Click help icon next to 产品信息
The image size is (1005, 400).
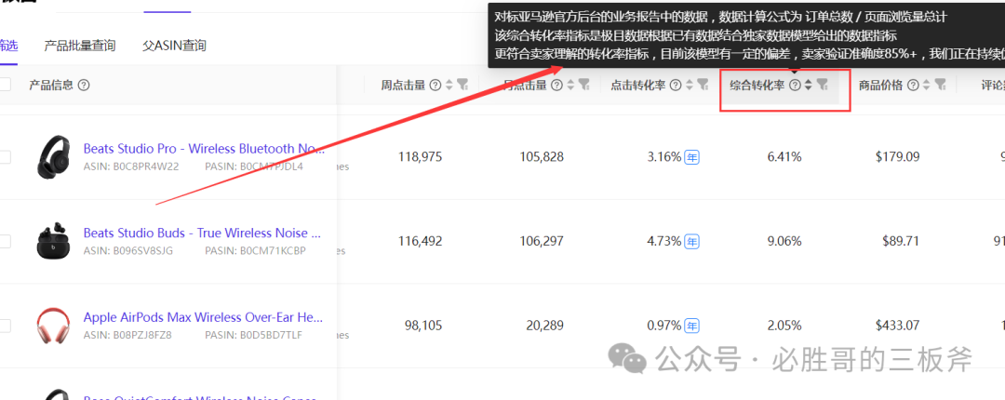84,85
